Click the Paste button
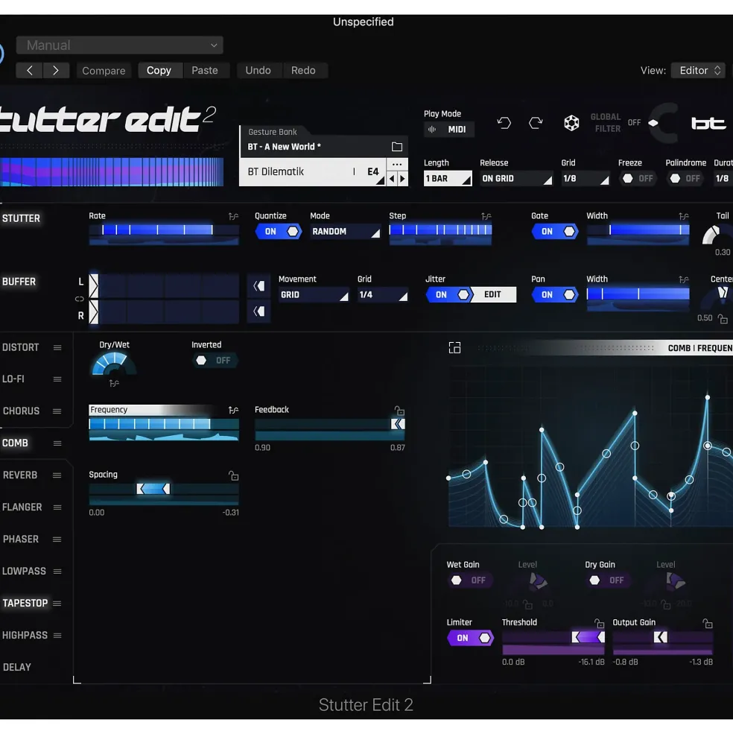 tap(205, 70)
